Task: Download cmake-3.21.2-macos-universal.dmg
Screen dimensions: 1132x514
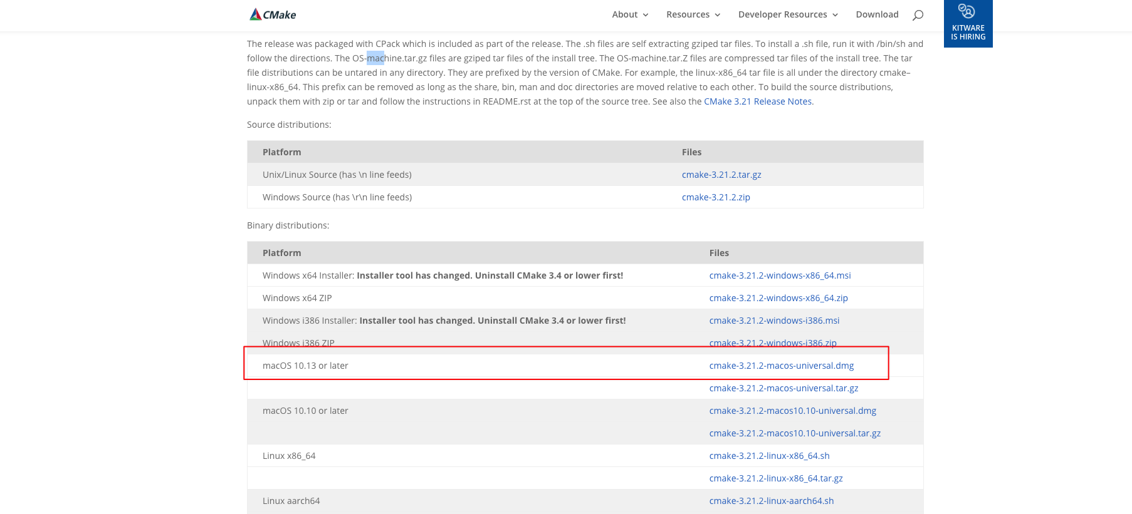Action: 782,366
